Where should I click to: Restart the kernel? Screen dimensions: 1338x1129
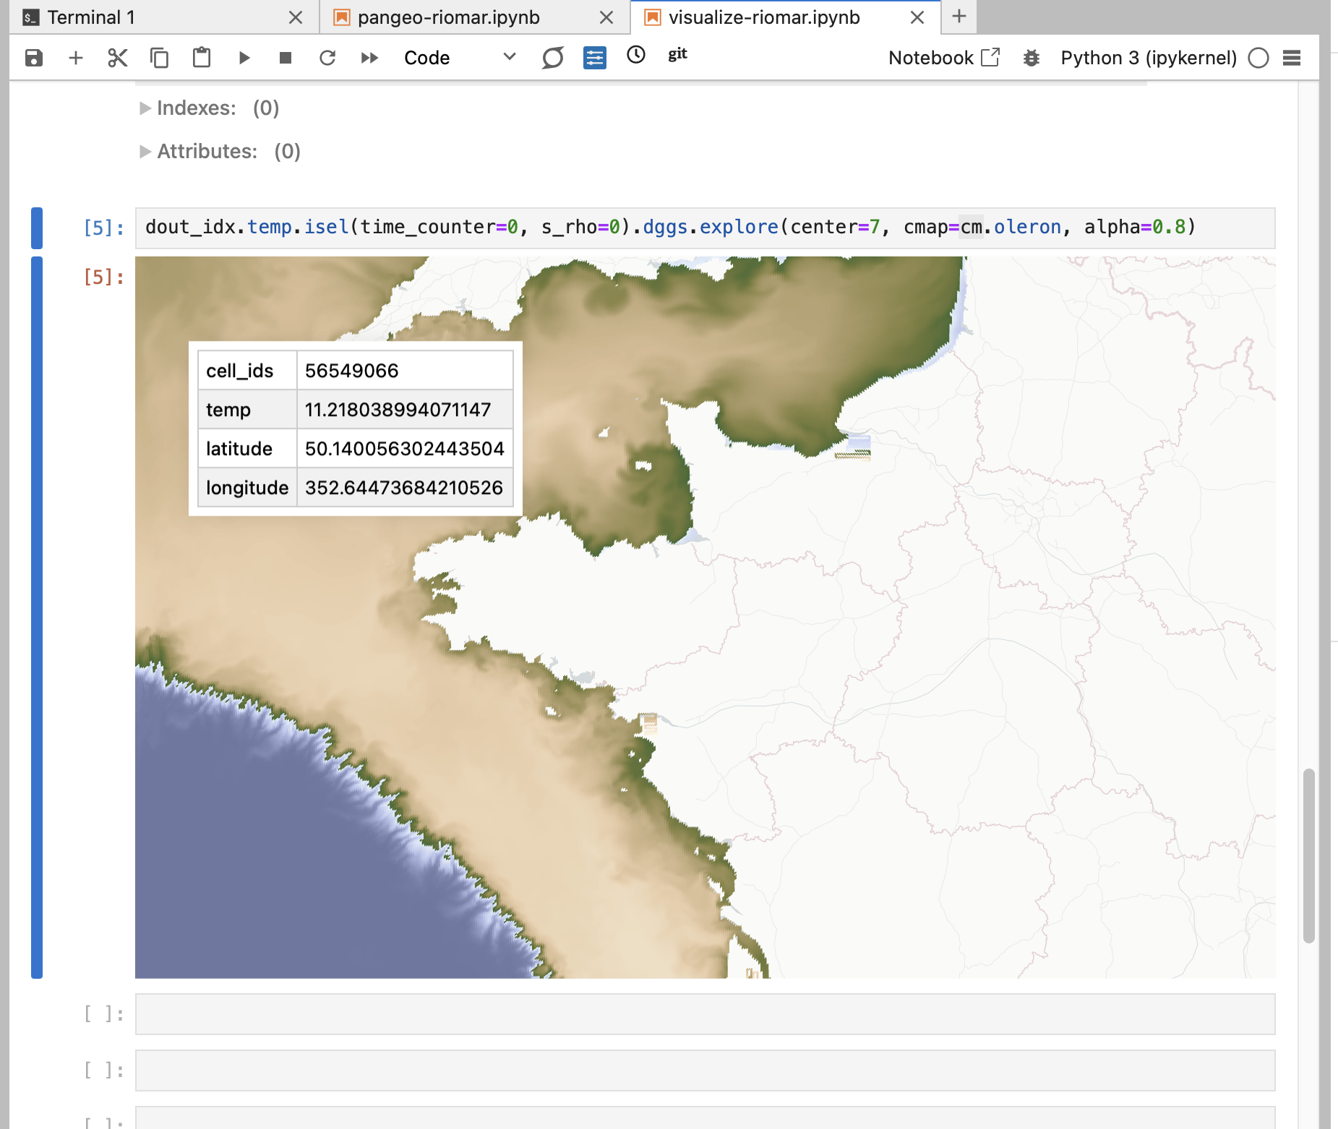327,58
